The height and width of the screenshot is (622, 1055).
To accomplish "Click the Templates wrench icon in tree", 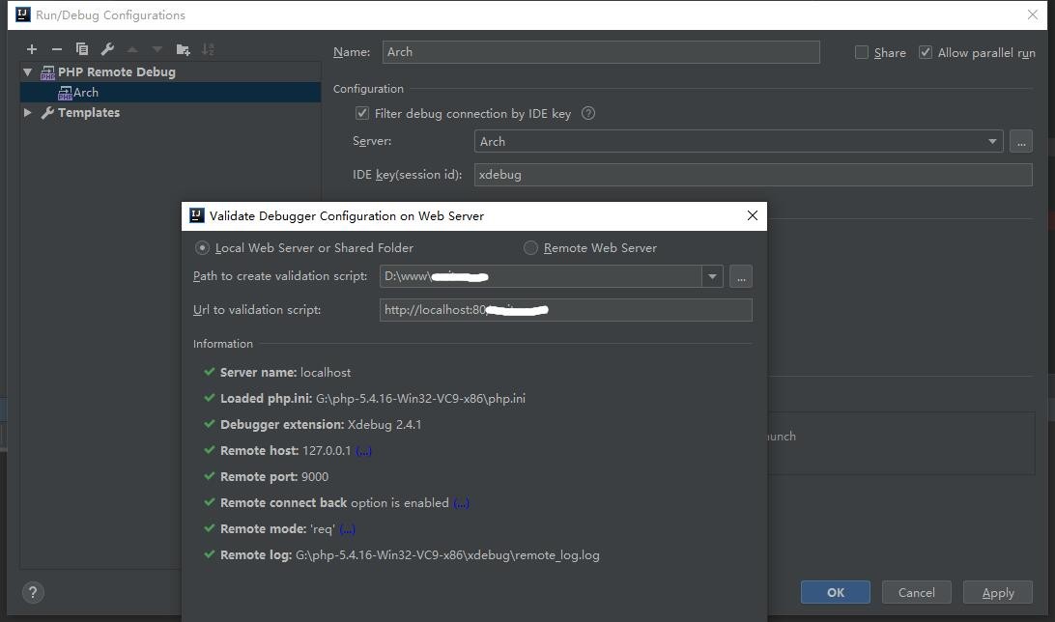I will click(47, 112).
